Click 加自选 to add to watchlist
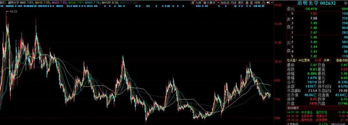The image size is (348, 125). coord(225,3)
